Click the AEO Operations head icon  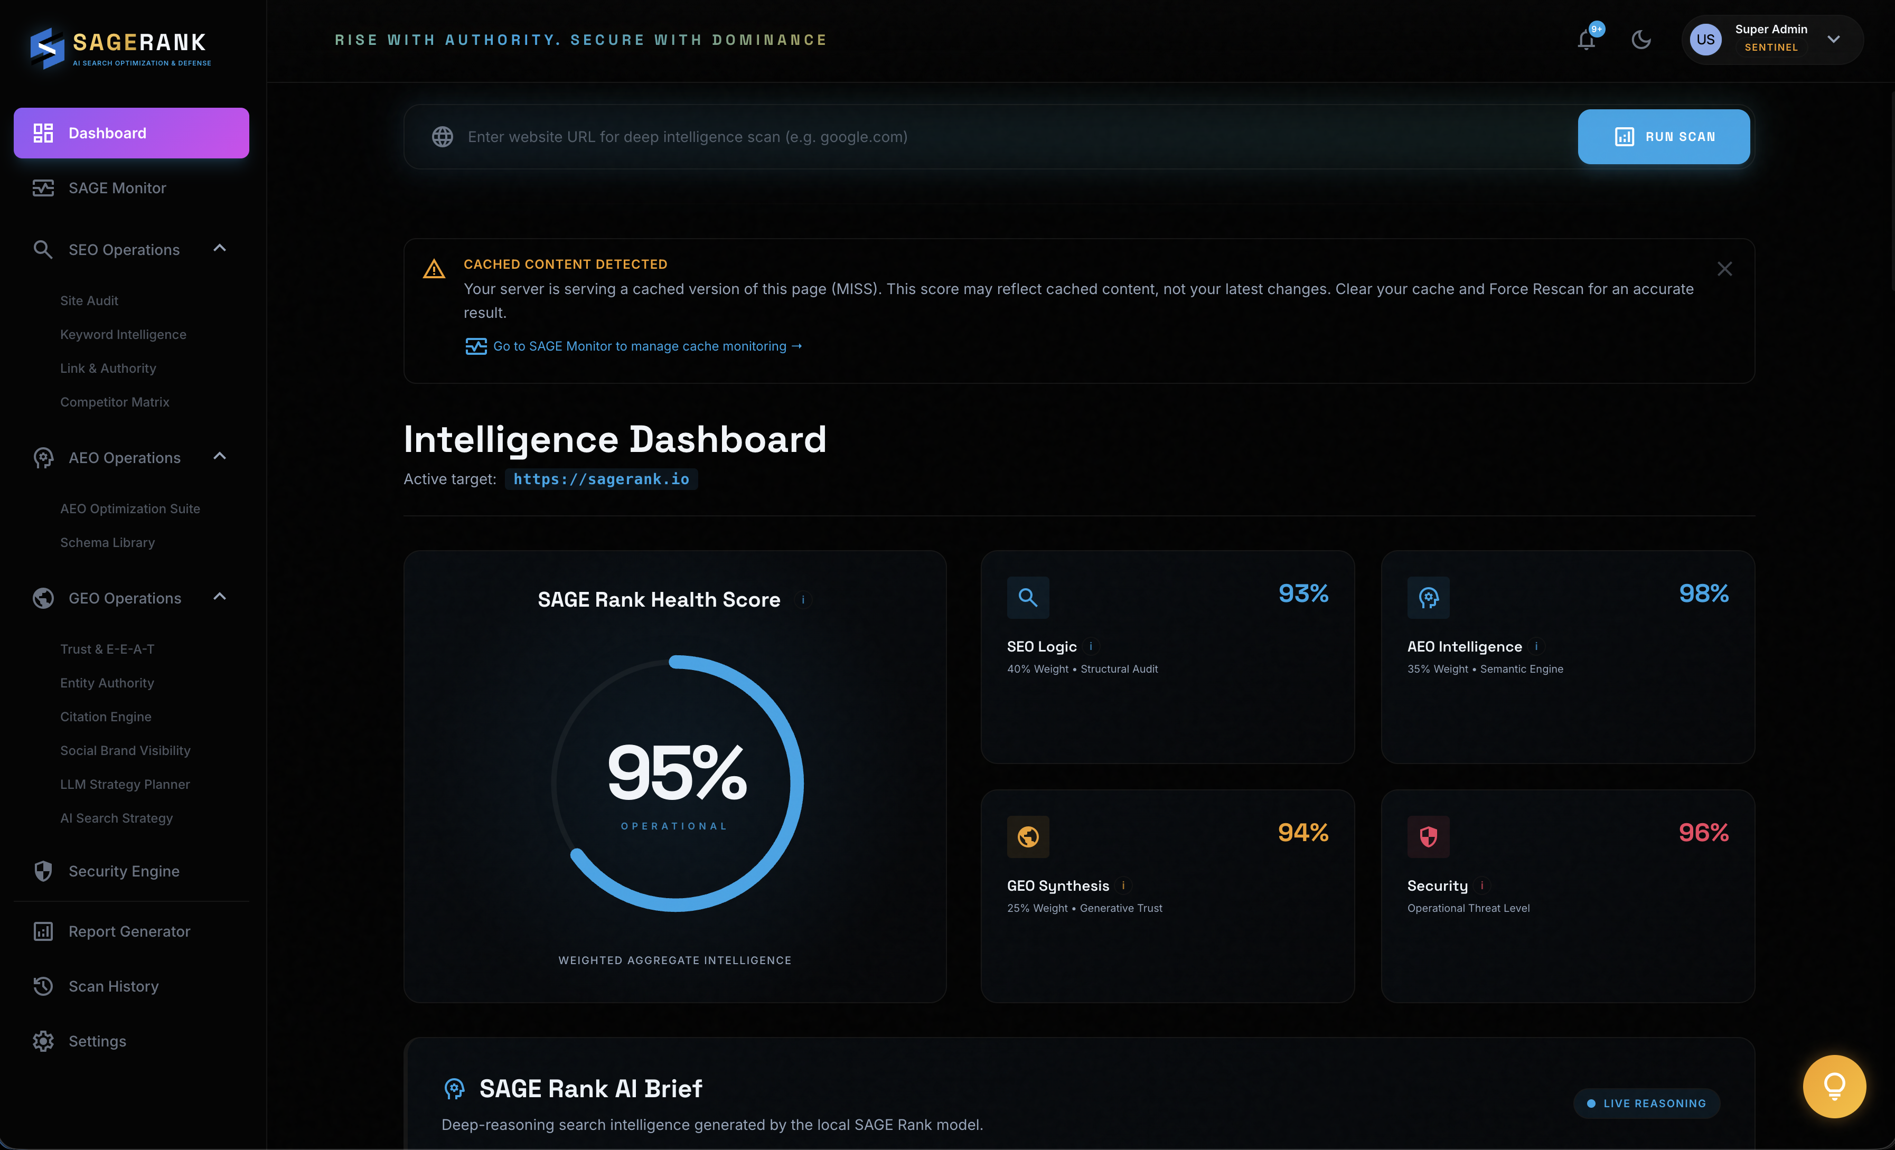(43, 458)
